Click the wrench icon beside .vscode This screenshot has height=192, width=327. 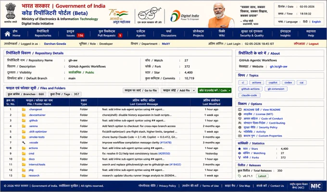click(24, 143)
